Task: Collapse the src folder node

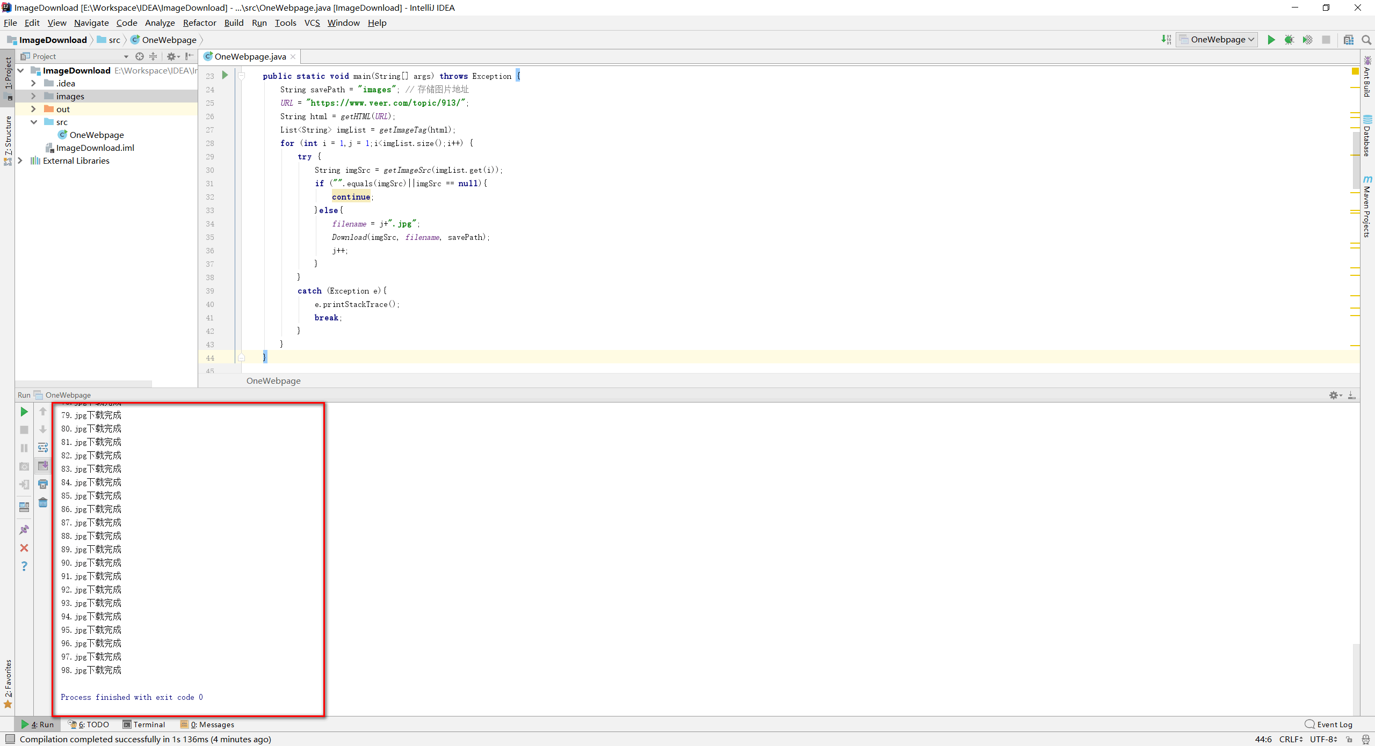Action: (x=33, y=122)
